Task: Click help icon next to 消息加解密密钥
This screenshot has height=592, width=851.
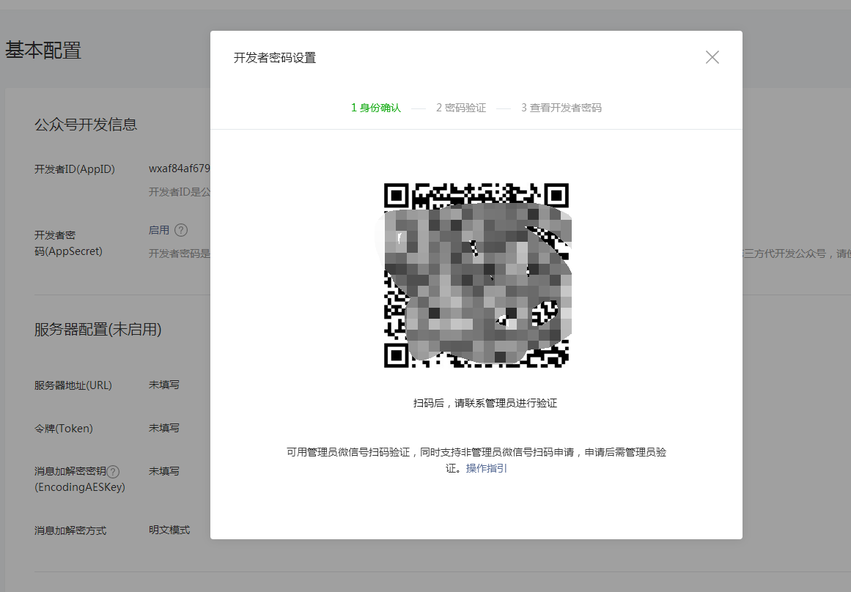Action: click(113, 472)
